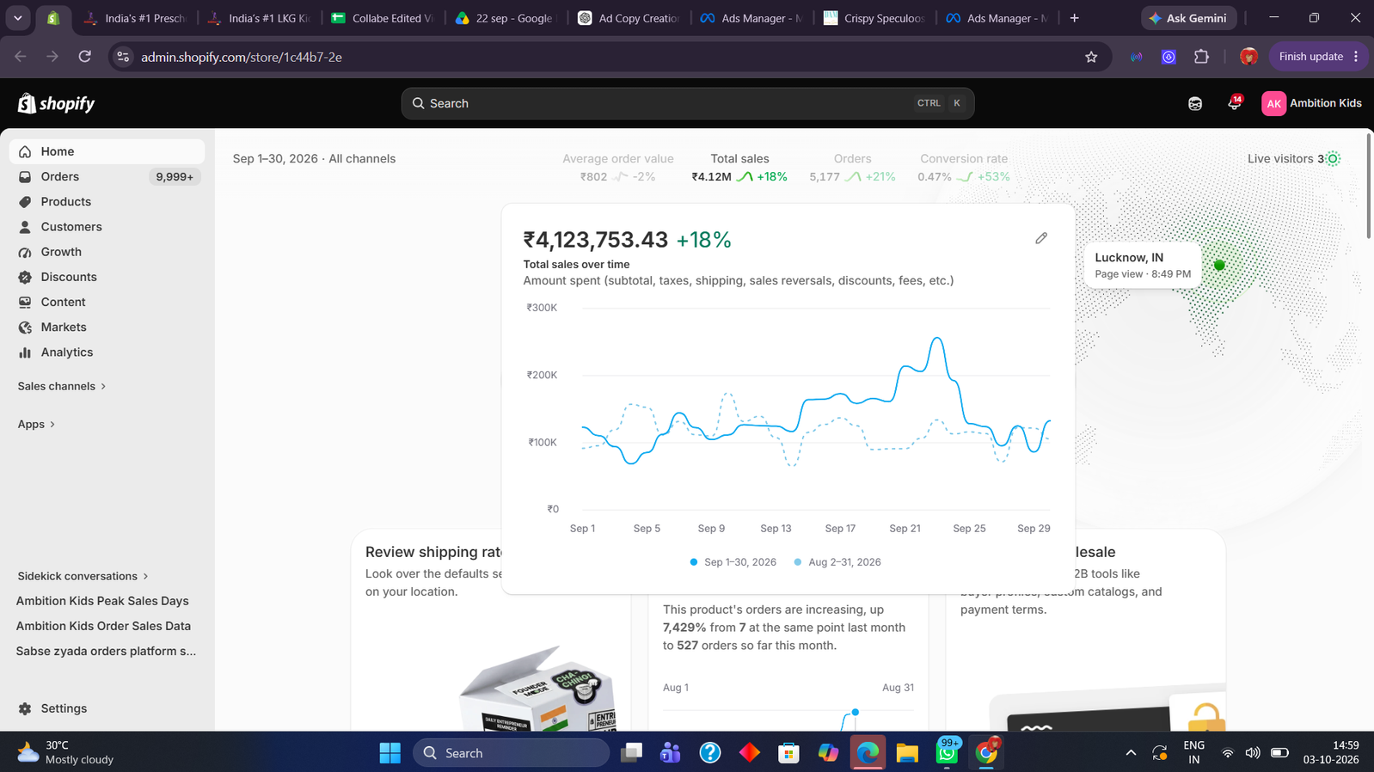Click the Products tag icon
Screen dimensions: 1374x772
click(x=25, y=202)
